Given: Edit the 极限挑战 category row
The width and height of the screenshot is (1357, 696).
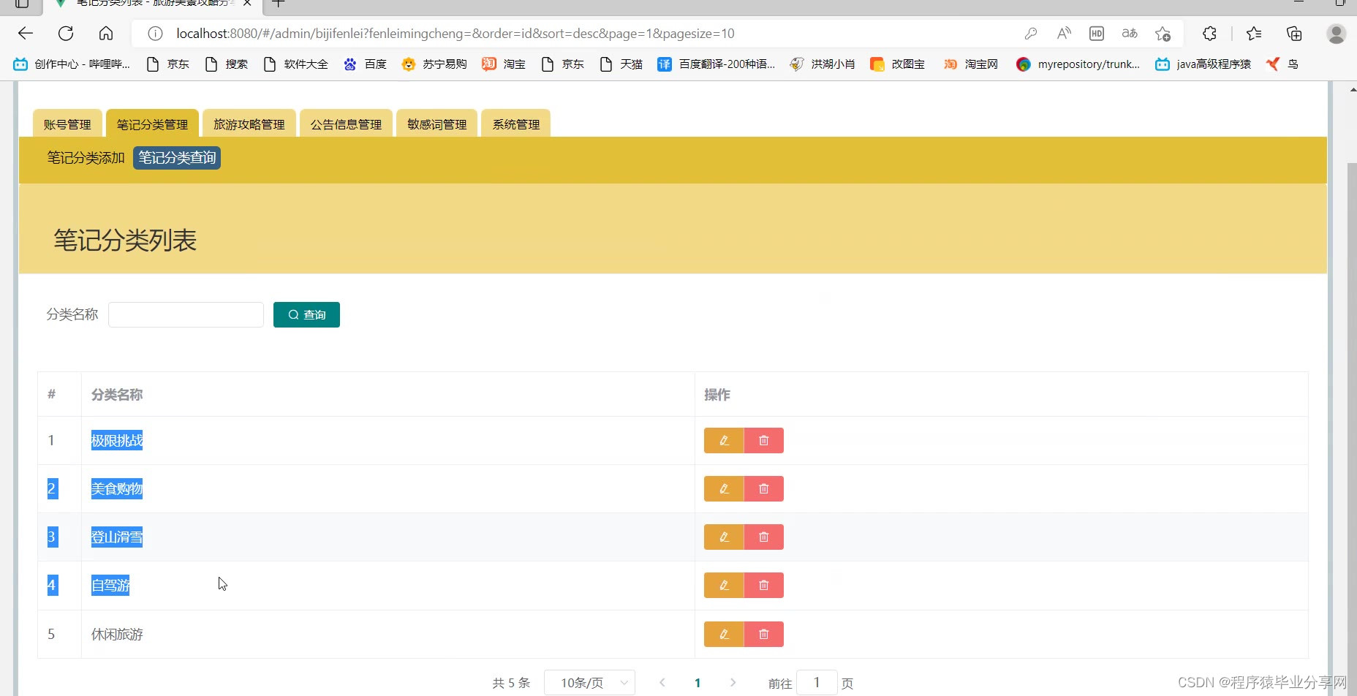Looking at the screenshot, I should tap(724, 440).
